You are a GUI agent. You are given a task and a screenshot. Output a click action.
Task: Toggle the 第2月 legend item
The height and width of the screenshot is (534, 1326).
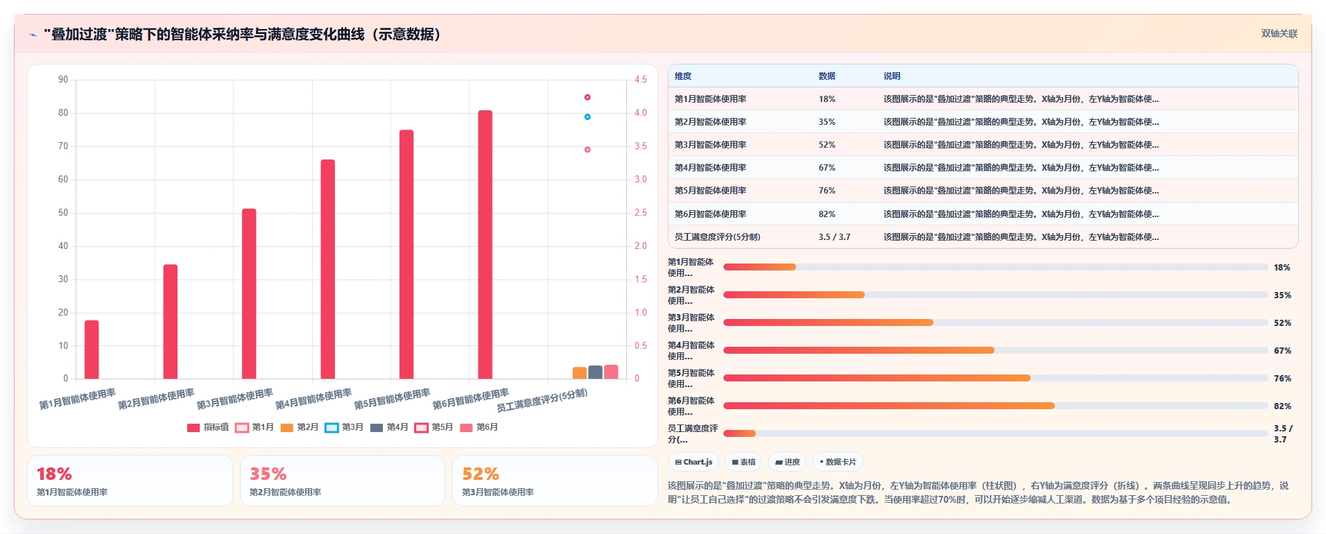coord(300,427)
